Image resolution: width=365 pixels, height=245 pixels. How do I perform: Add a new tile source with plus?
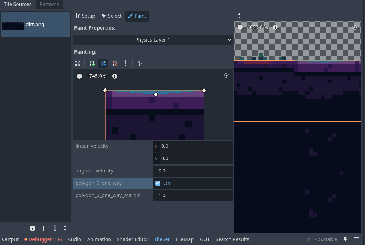[44, 228]
